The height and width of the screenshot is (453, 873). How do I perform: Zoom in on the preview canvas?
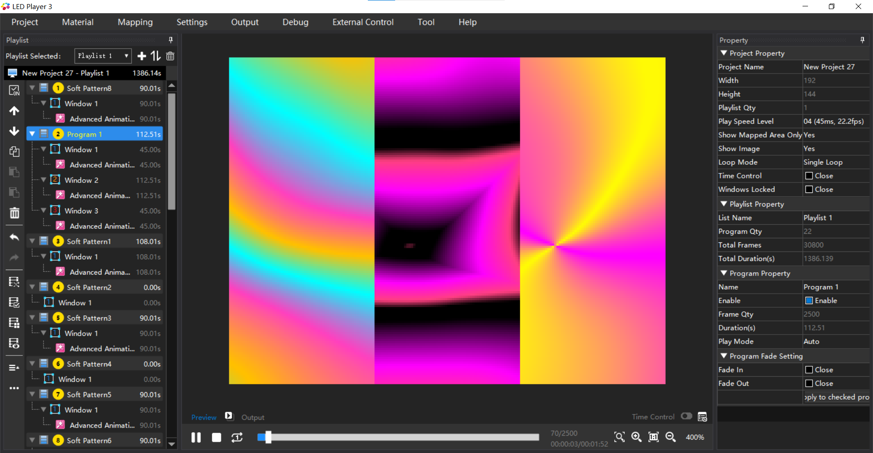636,437
